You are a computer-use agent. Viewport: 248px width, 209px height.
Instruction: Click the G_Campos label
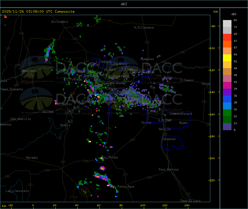(x=187, y=80)
